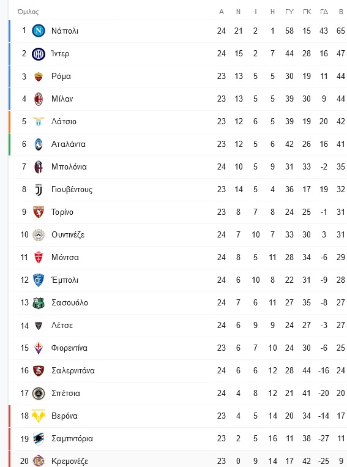
Task: Open the Lazio eagle logo
Action: click(39, 122)
